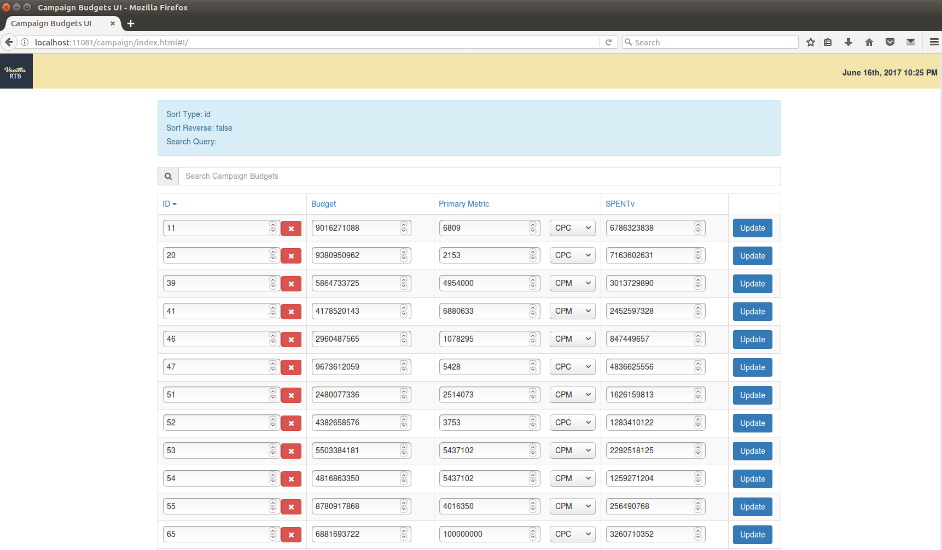Show site information icon in address bar
This screenshot has width=942, height=550.
click(x=25, y=42)
